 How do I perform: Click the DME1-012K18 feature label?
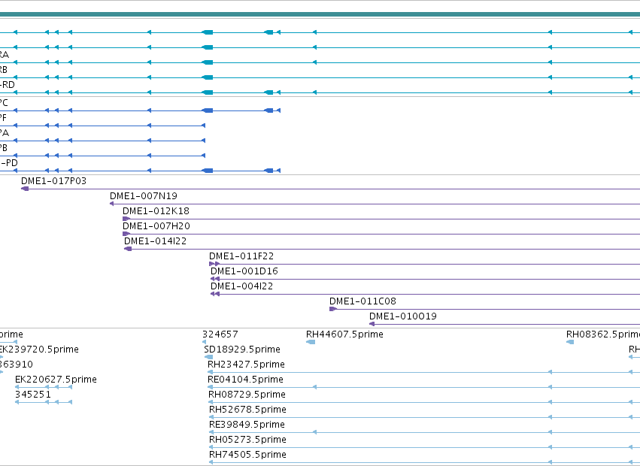[x=156, y=211]
